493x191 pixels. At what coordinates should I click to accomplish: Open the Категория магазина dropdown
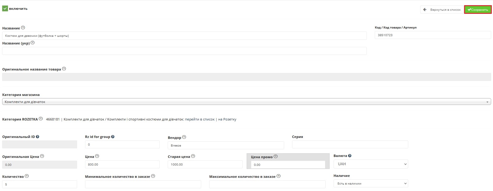(246, 101)
